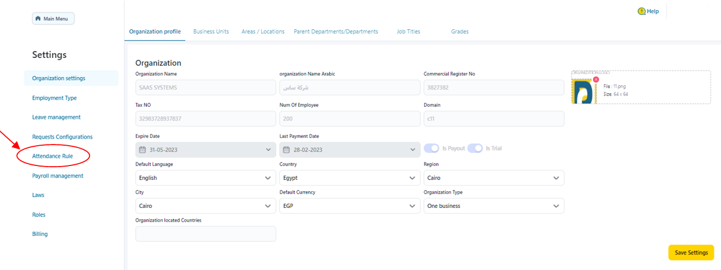Click the Organization located Countries field
This screenshot has height=270, width=721.
[x=205, y=234]
